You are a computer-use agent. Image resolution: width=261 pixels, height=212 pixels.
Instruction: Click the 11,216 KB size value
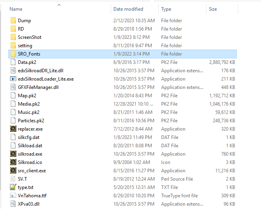225,170
